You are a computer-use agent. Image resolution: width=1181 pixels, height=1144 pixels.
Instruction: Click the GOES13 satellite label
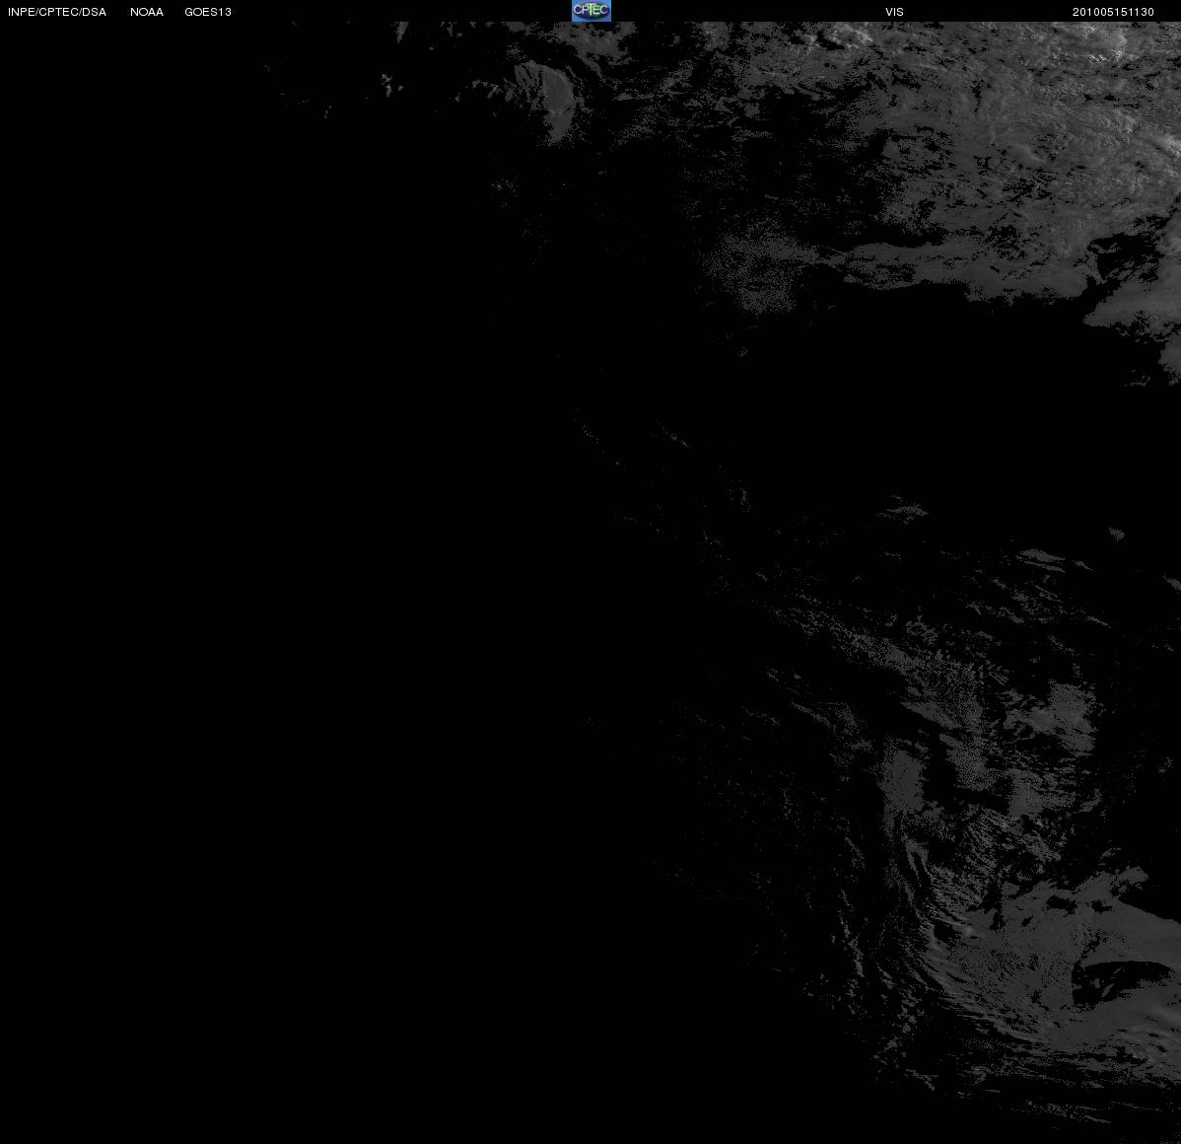pyautogui.click(x=208, y=12)
